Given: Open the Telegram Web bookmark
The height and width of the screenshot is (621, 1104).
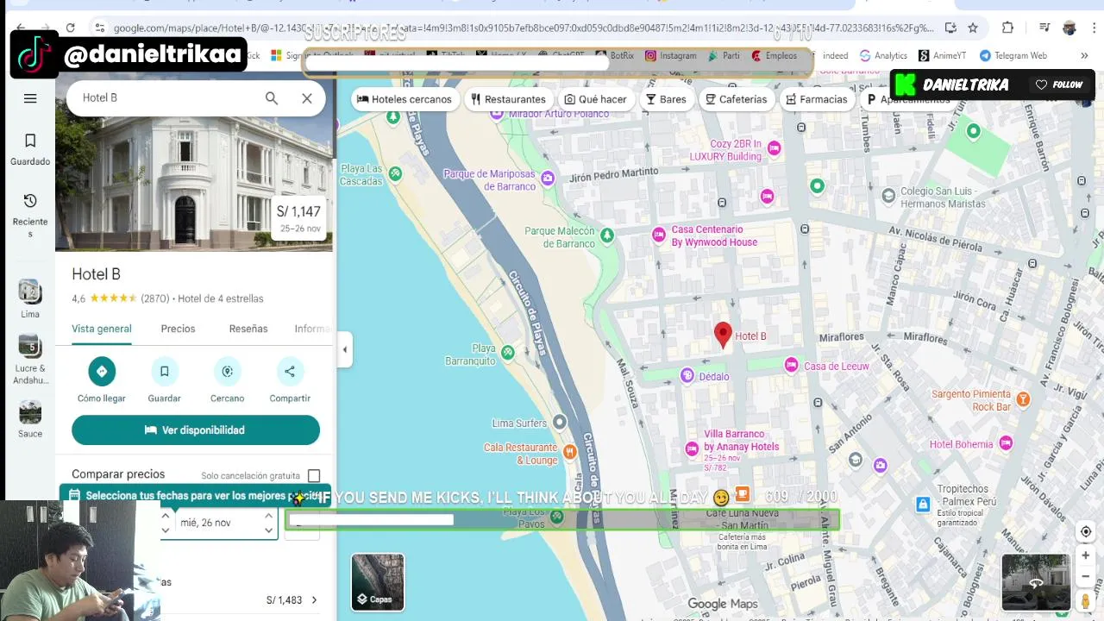Looking at the screenshot, I should click(1013, 55).
